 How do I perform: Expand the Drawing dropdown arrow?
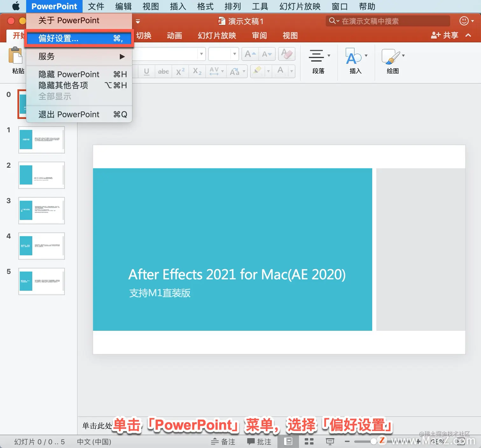pyautogui.click(x=403, y=56)
